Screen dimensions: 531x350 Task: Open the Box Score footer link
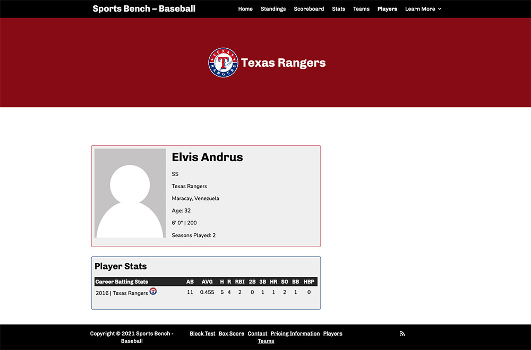[x=232, y=334]
